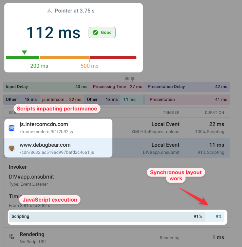The image size is (242, 247).
Task: Click the DebugBear bear logo icon
Action: coord(12,148)
